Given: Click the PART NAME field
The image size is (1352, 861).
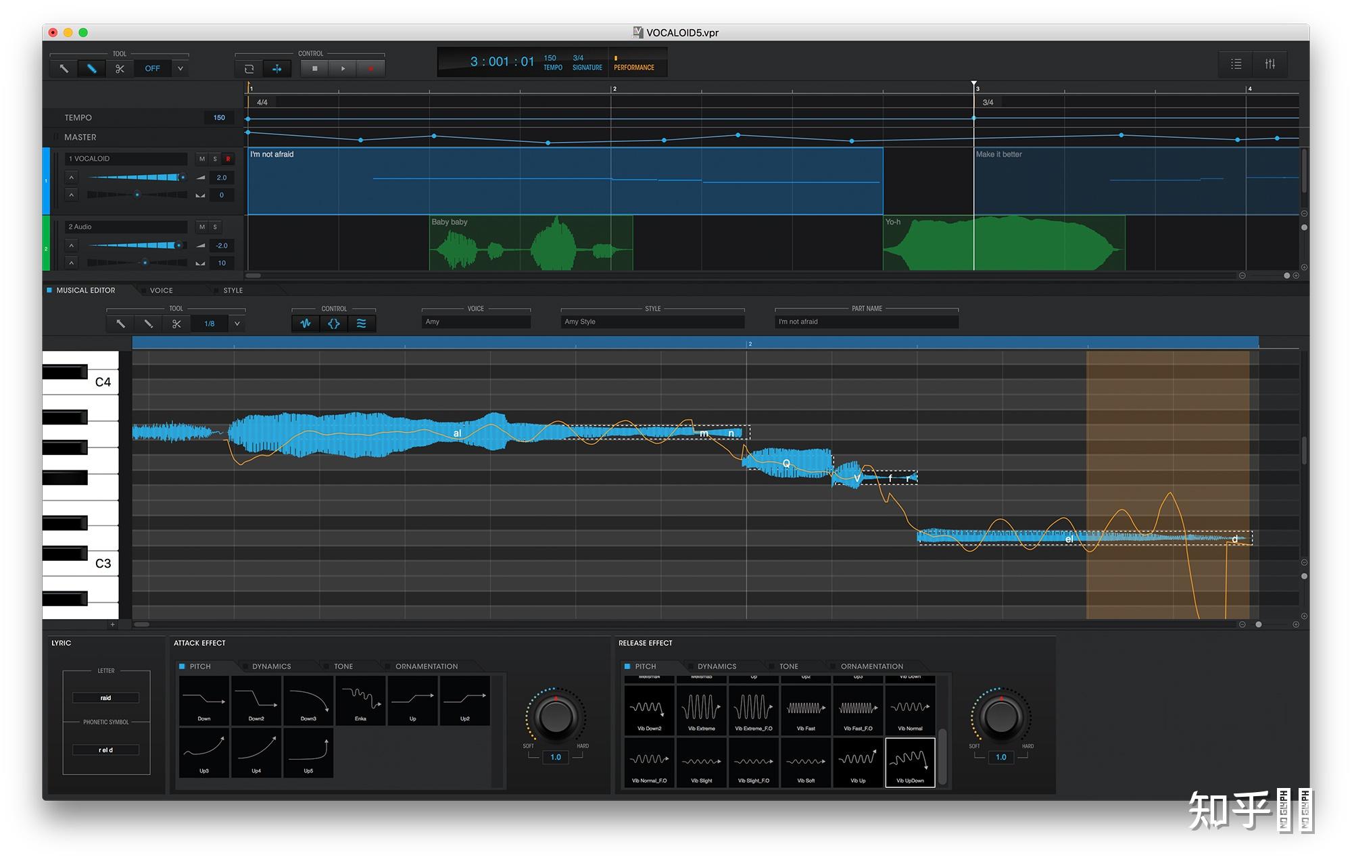Looking at the screenshot, I should pyautogui.click(x=866, y=322).
